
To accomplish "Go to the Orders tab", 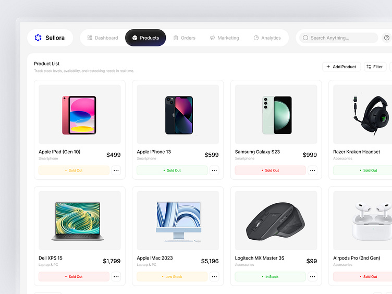I will [185, 38].
